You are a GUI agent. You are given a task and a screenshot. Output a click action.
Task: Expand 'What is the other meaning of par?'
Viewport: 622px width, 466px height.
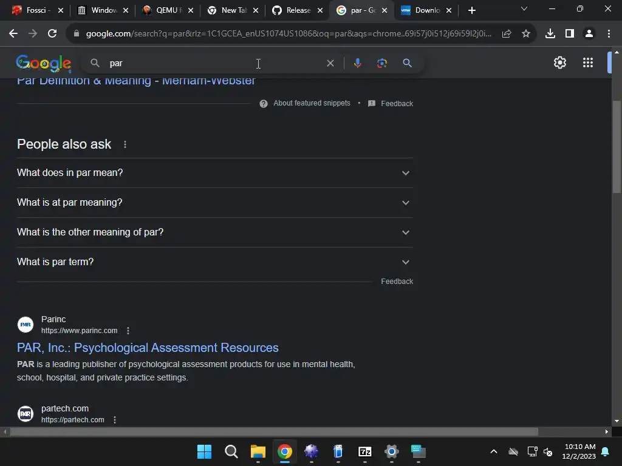(x=215, y=232)
